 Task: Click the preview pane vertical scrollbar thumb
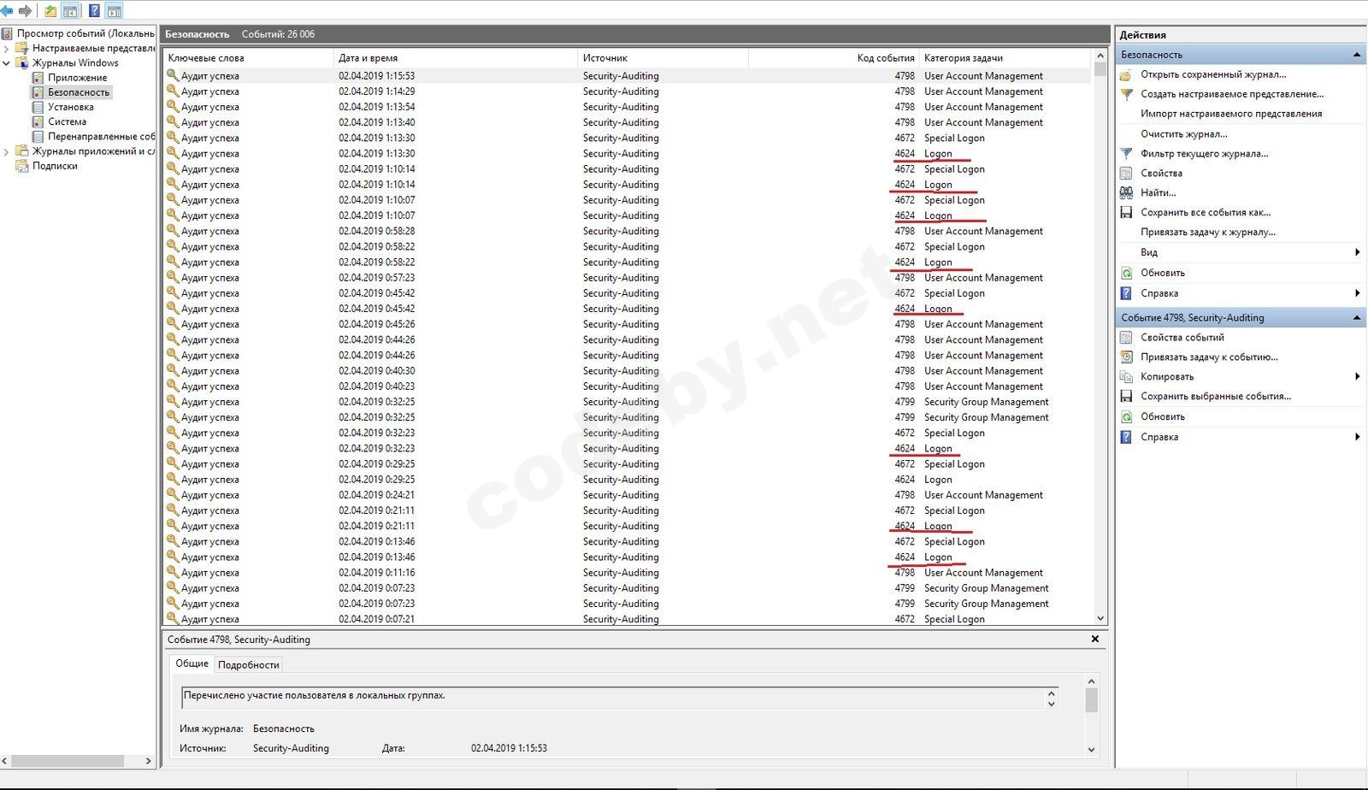tap(1091, 700)
